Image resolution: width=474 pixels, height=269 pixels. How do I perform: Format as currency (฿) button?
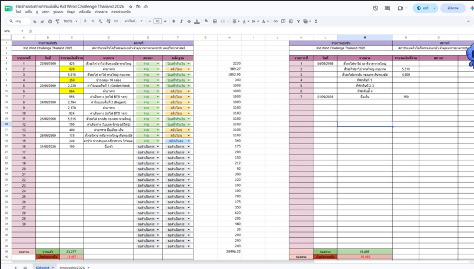[x=85, y=21]
